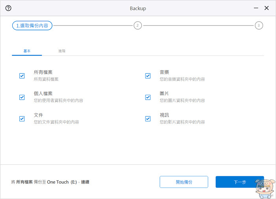Image resolution: width=276 pixels, height=199 pixels.
Task: Click description 您的使用者資料夾中的內容
Action: point(58,100)
